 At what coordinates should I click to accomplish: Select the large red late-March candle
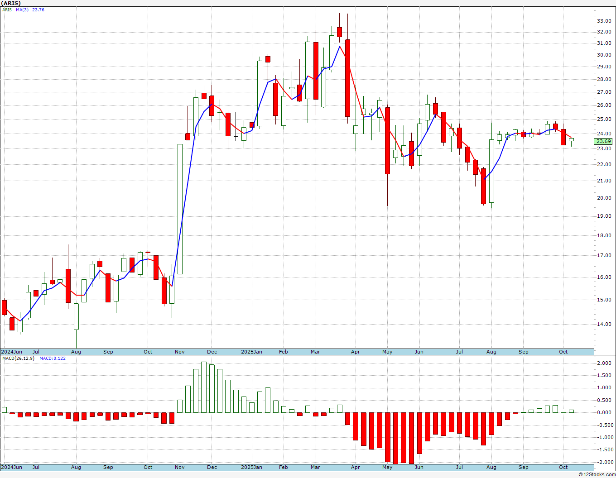(x=347, y=78)
